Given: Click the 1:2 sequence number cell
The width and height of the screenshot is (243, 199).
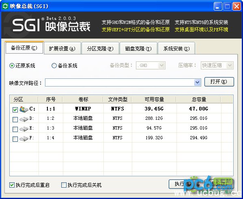Looking at the screenshot, I should click(51, 118).
